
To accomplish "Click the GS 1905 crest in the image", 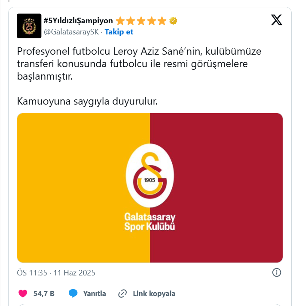I will [150, 175].
